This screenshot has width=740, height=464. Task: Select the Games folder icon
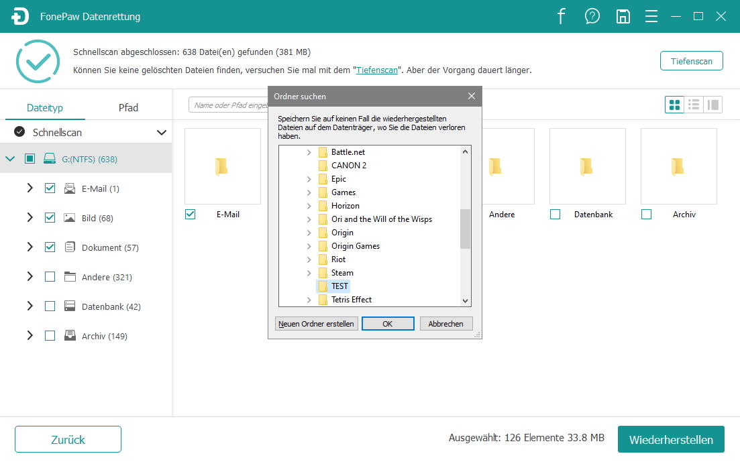[x=323, y=192]
